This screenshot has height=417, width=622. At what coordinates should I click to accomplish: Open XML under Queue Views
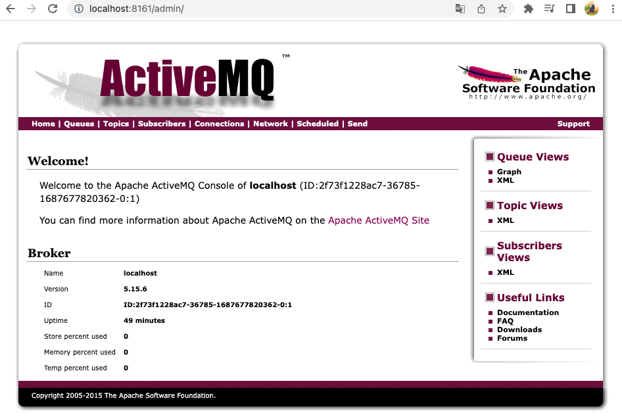[506, 180]
